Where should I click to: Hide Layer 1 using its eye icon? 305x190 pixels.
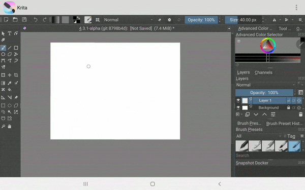(x=238, y=100)
